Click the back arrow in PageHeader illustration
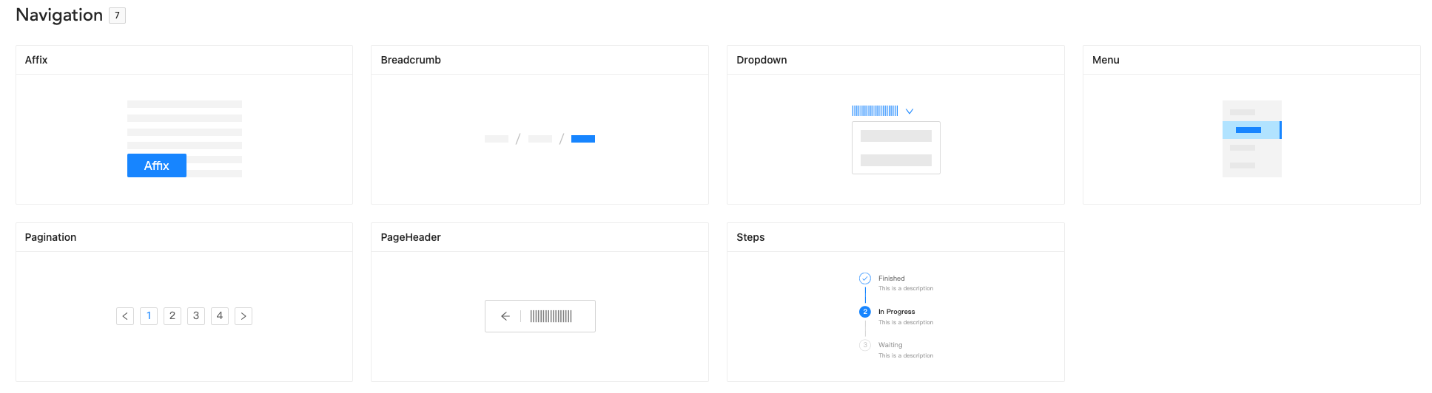This screenshot has width=1432, height=393. pyautogui.click(x=505, y=316)
